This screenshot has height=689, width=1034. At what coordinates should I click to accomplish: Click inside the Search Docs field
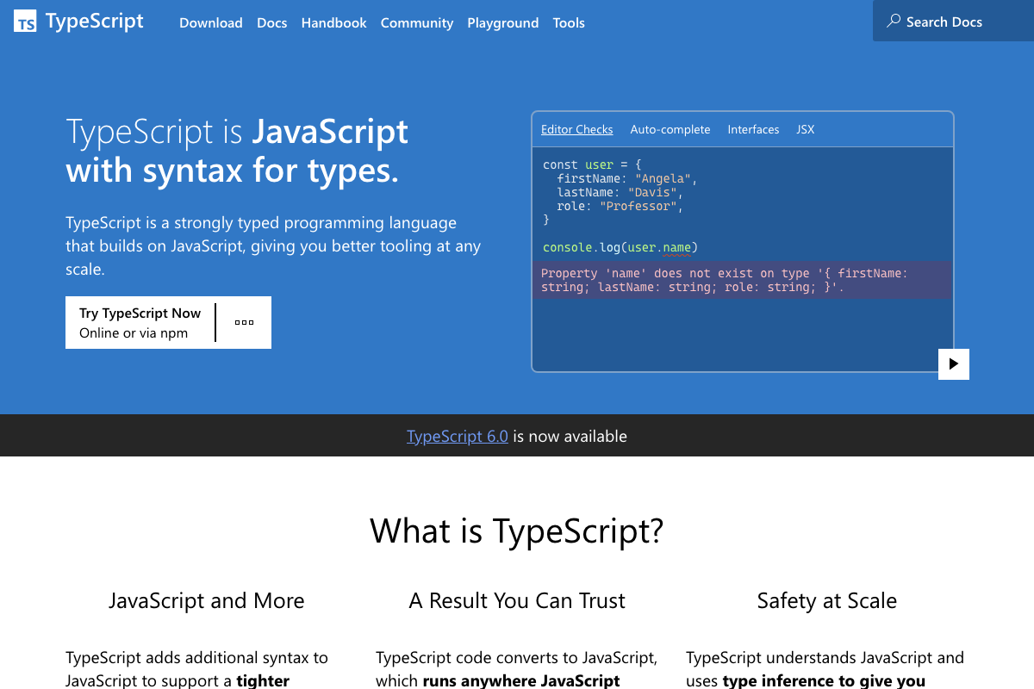pyautogui.click(x=948, y=21)
